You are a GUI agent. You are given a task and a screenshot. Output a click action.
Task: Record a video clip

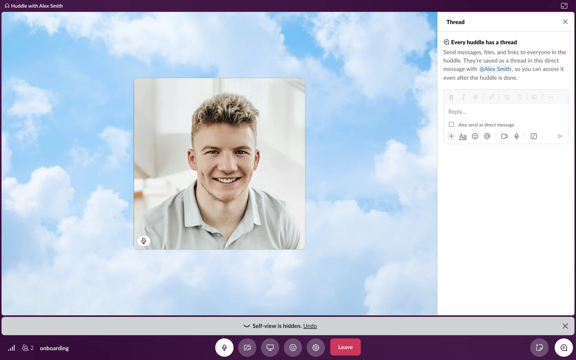504,136
